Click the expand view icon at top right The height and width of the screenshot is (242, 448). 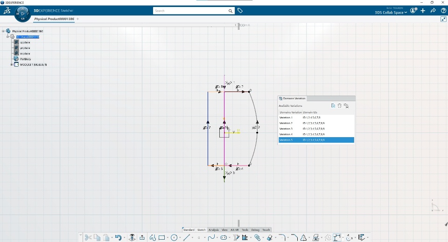443,19
